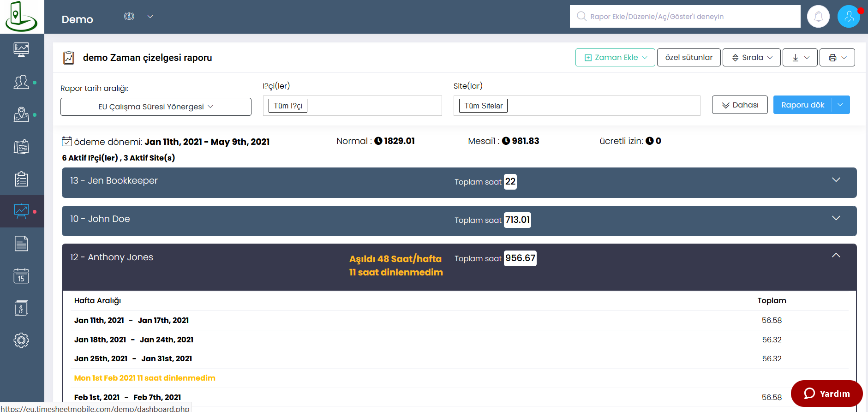The height and width of the screenshot is (412, 868).
Task: Click the Yardım help chat button
Action: coord(826,394)
